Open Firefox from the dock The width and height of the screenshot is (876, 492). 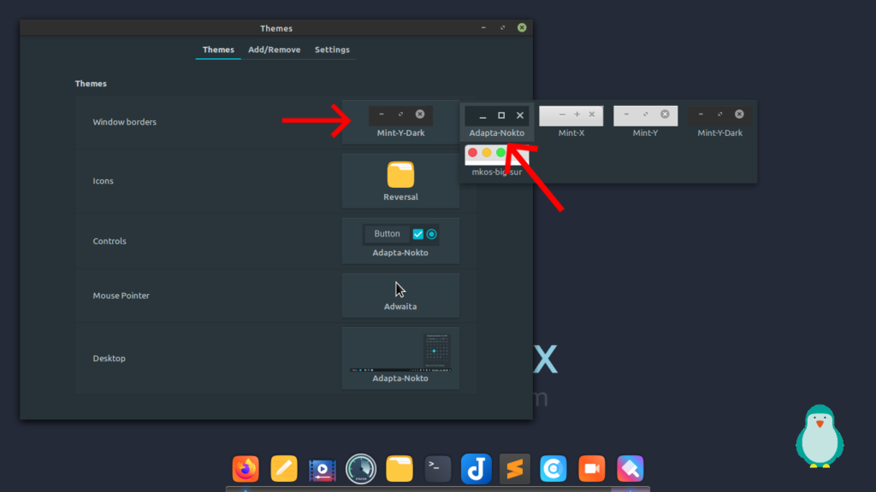pos(246,469)
